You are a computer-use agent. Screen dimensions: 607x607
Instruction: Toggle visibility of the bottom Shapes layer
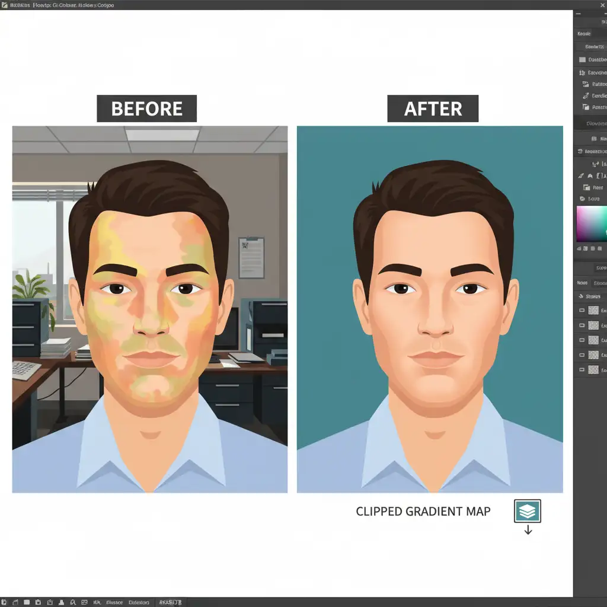click(581, 370)
